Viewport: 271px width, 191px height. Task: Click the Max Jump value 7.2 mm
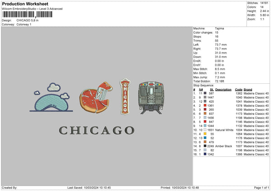pyautogui.click(x=220, y=77)
